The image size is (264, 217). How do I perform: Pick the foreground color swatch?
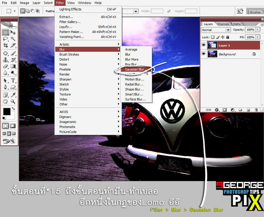7,112
